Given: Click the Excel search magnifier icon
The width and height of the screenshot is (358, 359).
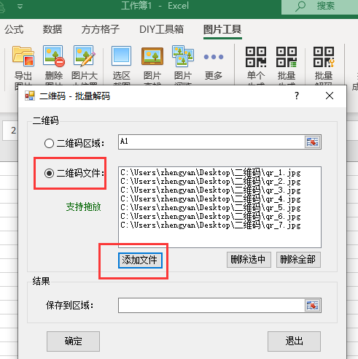Looking at the screenshot, I should (300, 6).
